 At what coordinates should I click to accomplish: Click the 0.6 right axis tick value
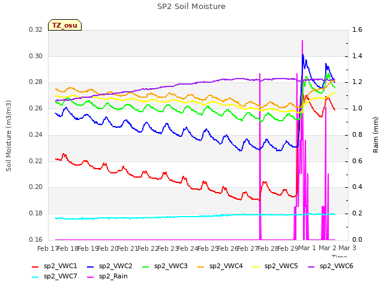pos(357,161)
